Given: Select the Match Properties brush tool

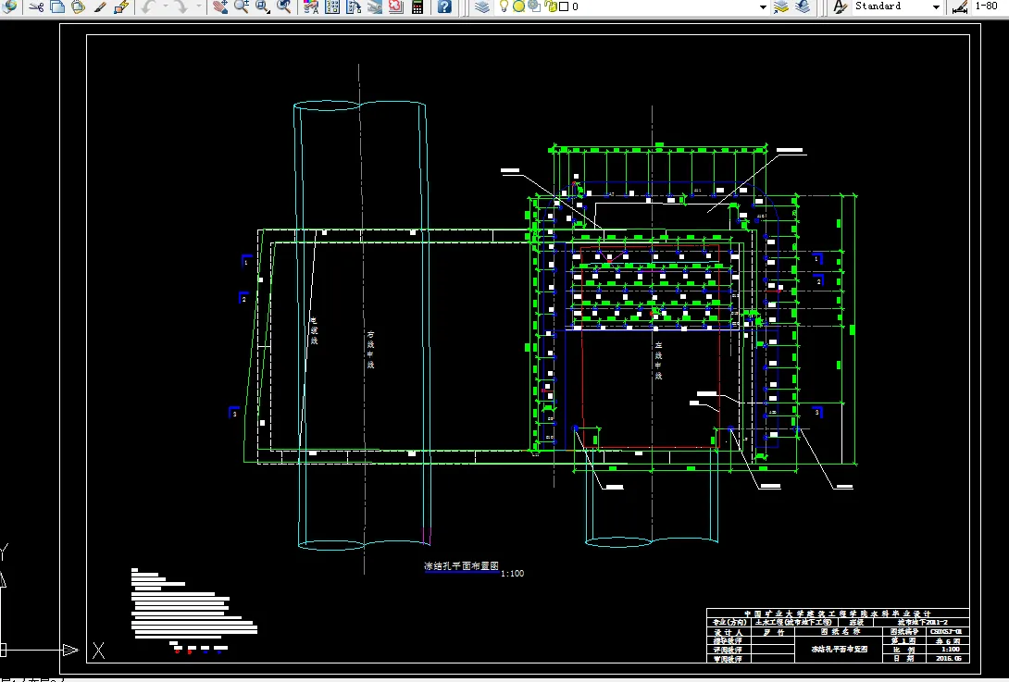Looking at the screenshot, I should 100,6.
